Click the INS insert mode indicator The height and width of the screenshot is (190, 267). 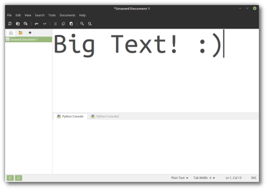pyautogui.click(x=253, y=178)
